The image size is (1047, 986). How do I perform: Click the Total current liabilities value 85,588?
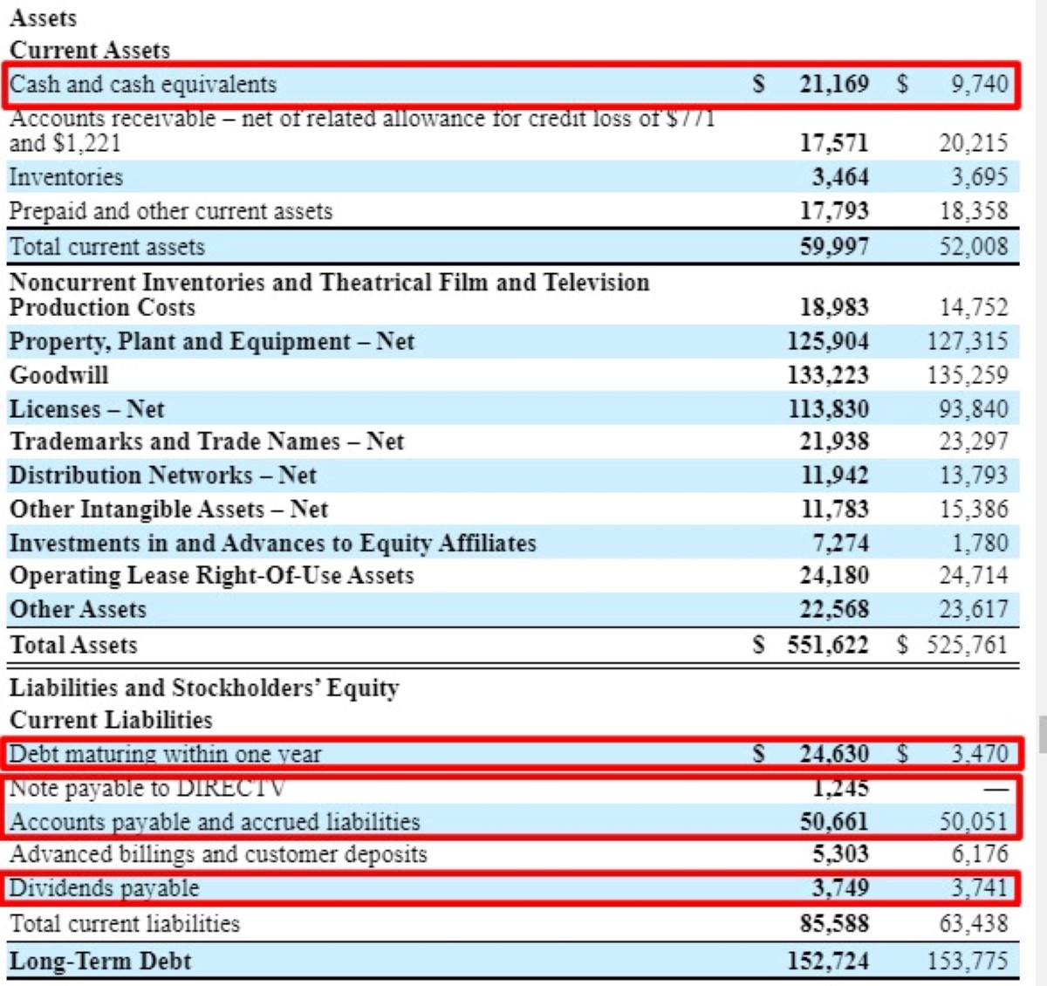click(x=834, y=924)
